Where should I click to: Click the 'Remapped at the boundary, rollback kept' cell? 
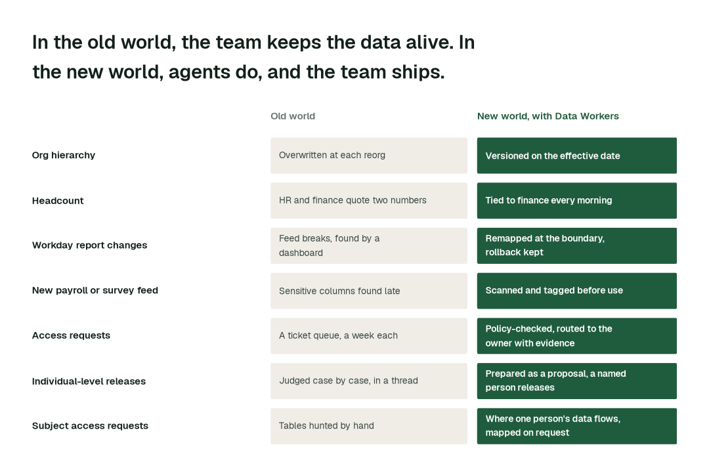pos(576,246)
